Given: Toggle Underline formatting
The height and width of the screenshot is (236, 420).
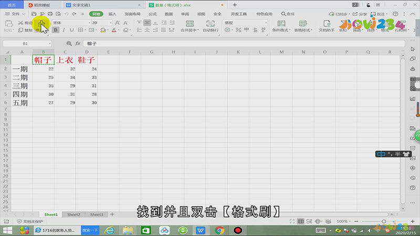Looking at the screenshot, I should coord(71,30).
